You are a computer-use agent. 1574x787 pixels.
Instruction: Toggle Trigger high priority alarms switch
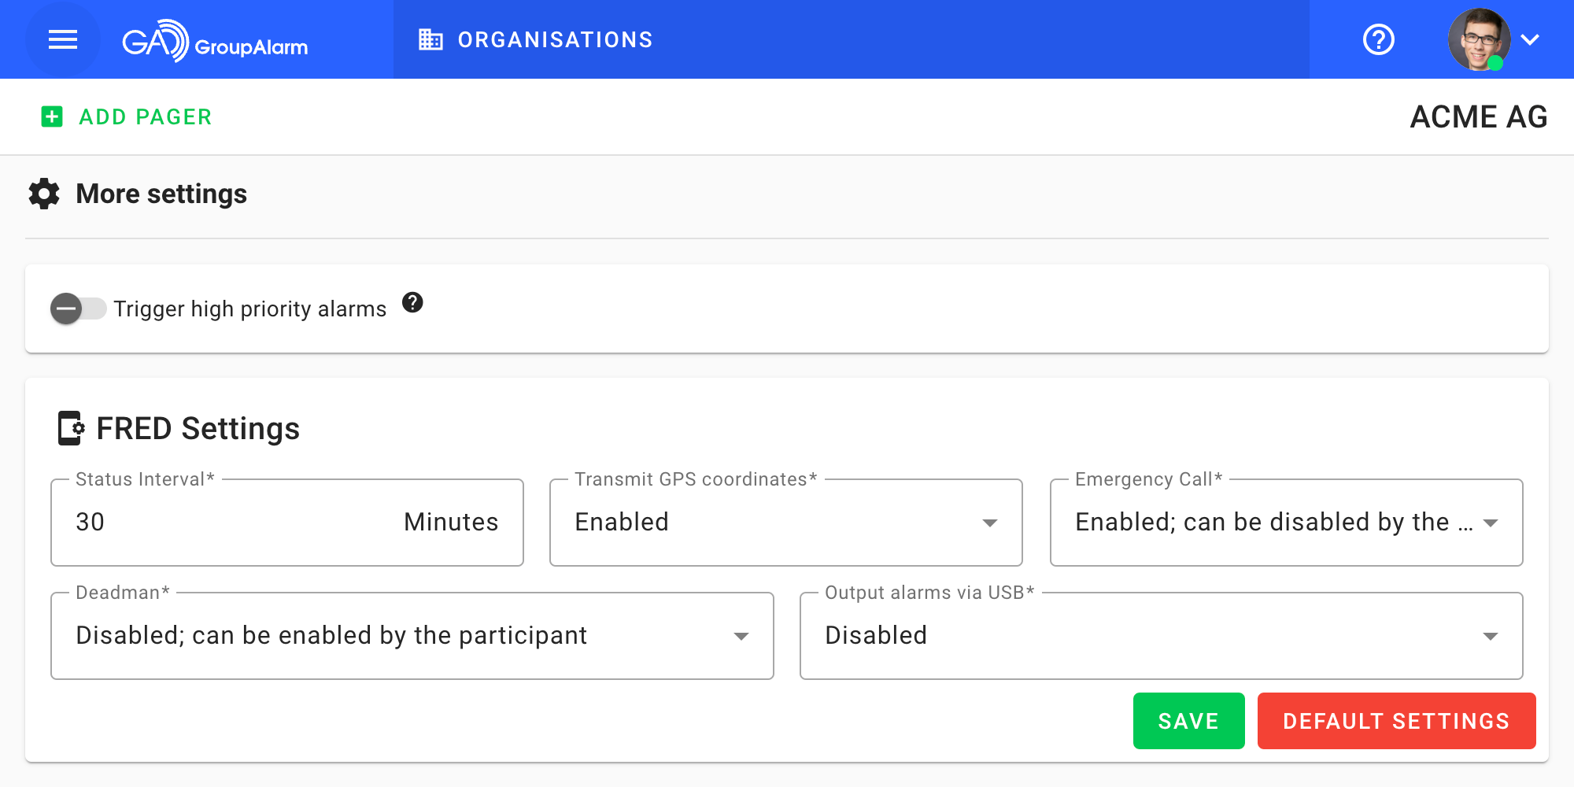(x=78, y=309)
